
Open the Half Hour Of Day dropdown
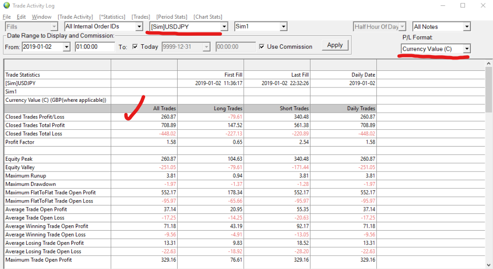379,27
